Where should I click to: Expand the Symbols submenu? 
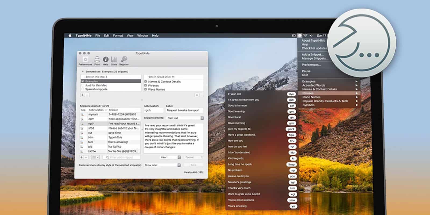point(331,105)
